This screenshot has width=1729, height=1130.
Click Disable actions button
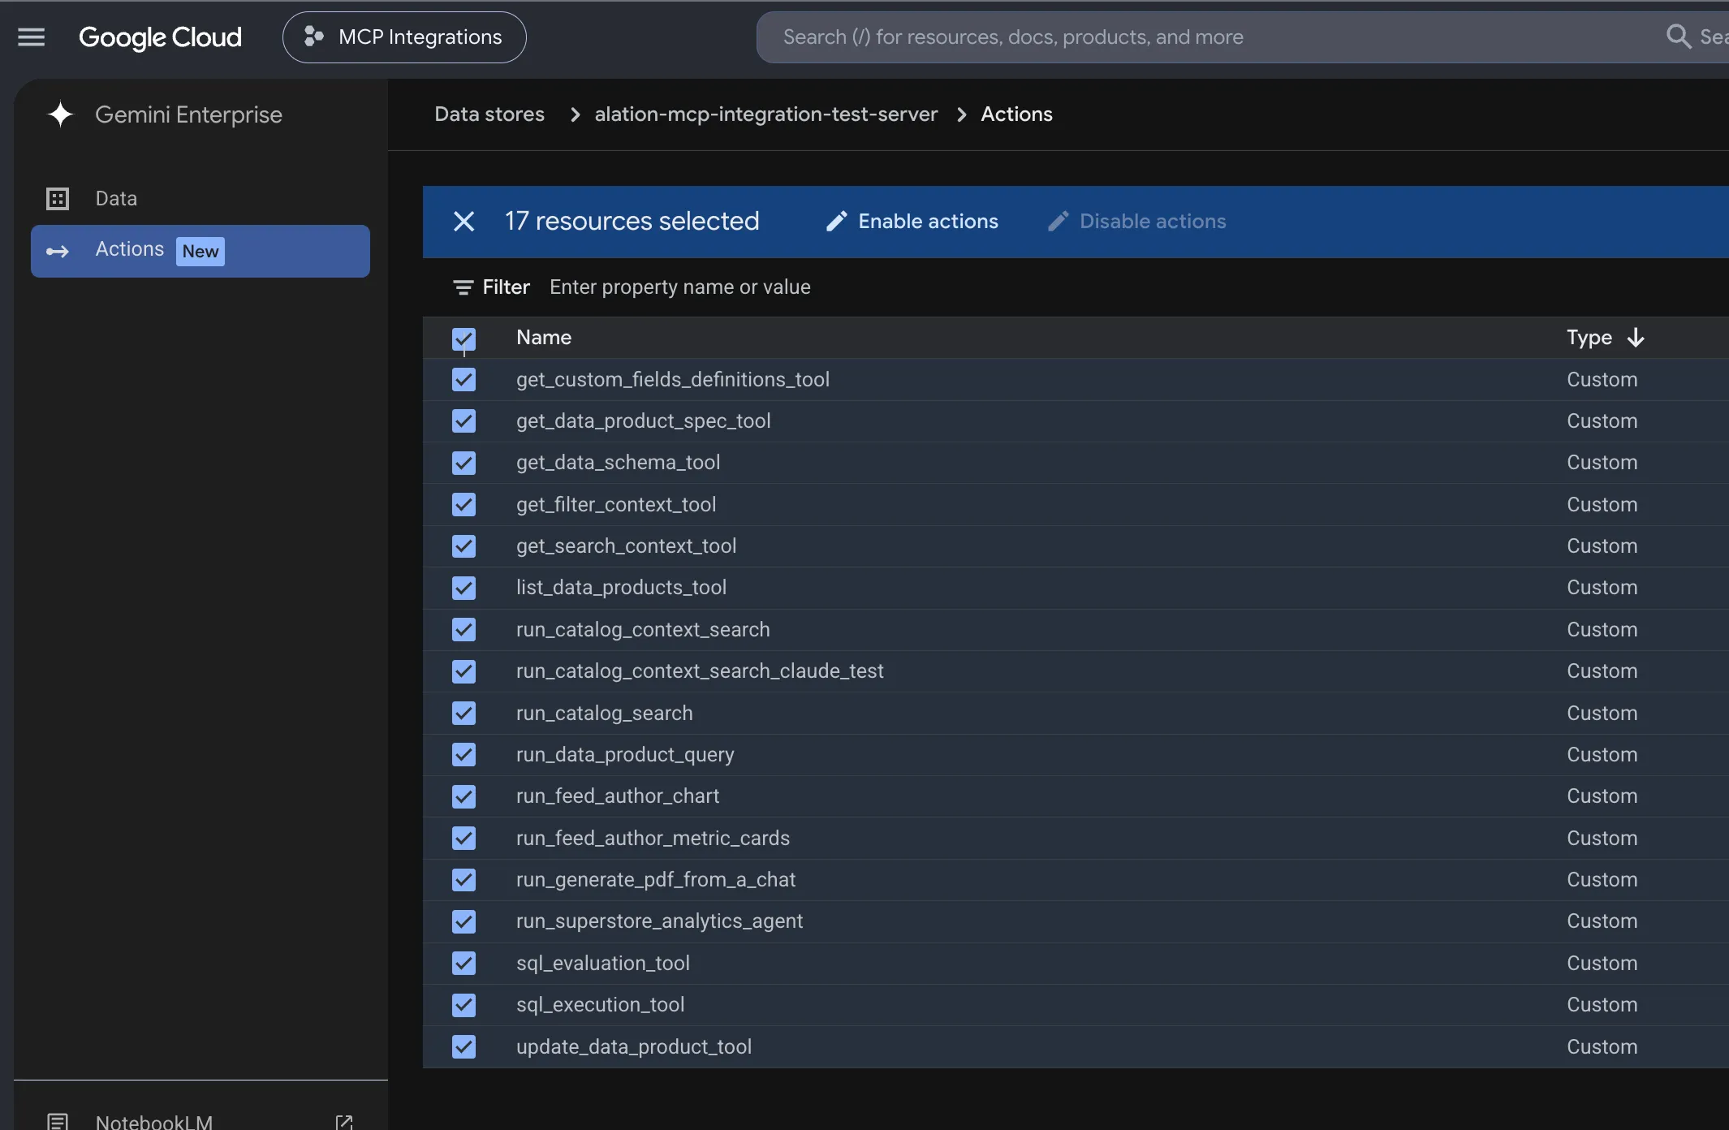pos(1136,222)
